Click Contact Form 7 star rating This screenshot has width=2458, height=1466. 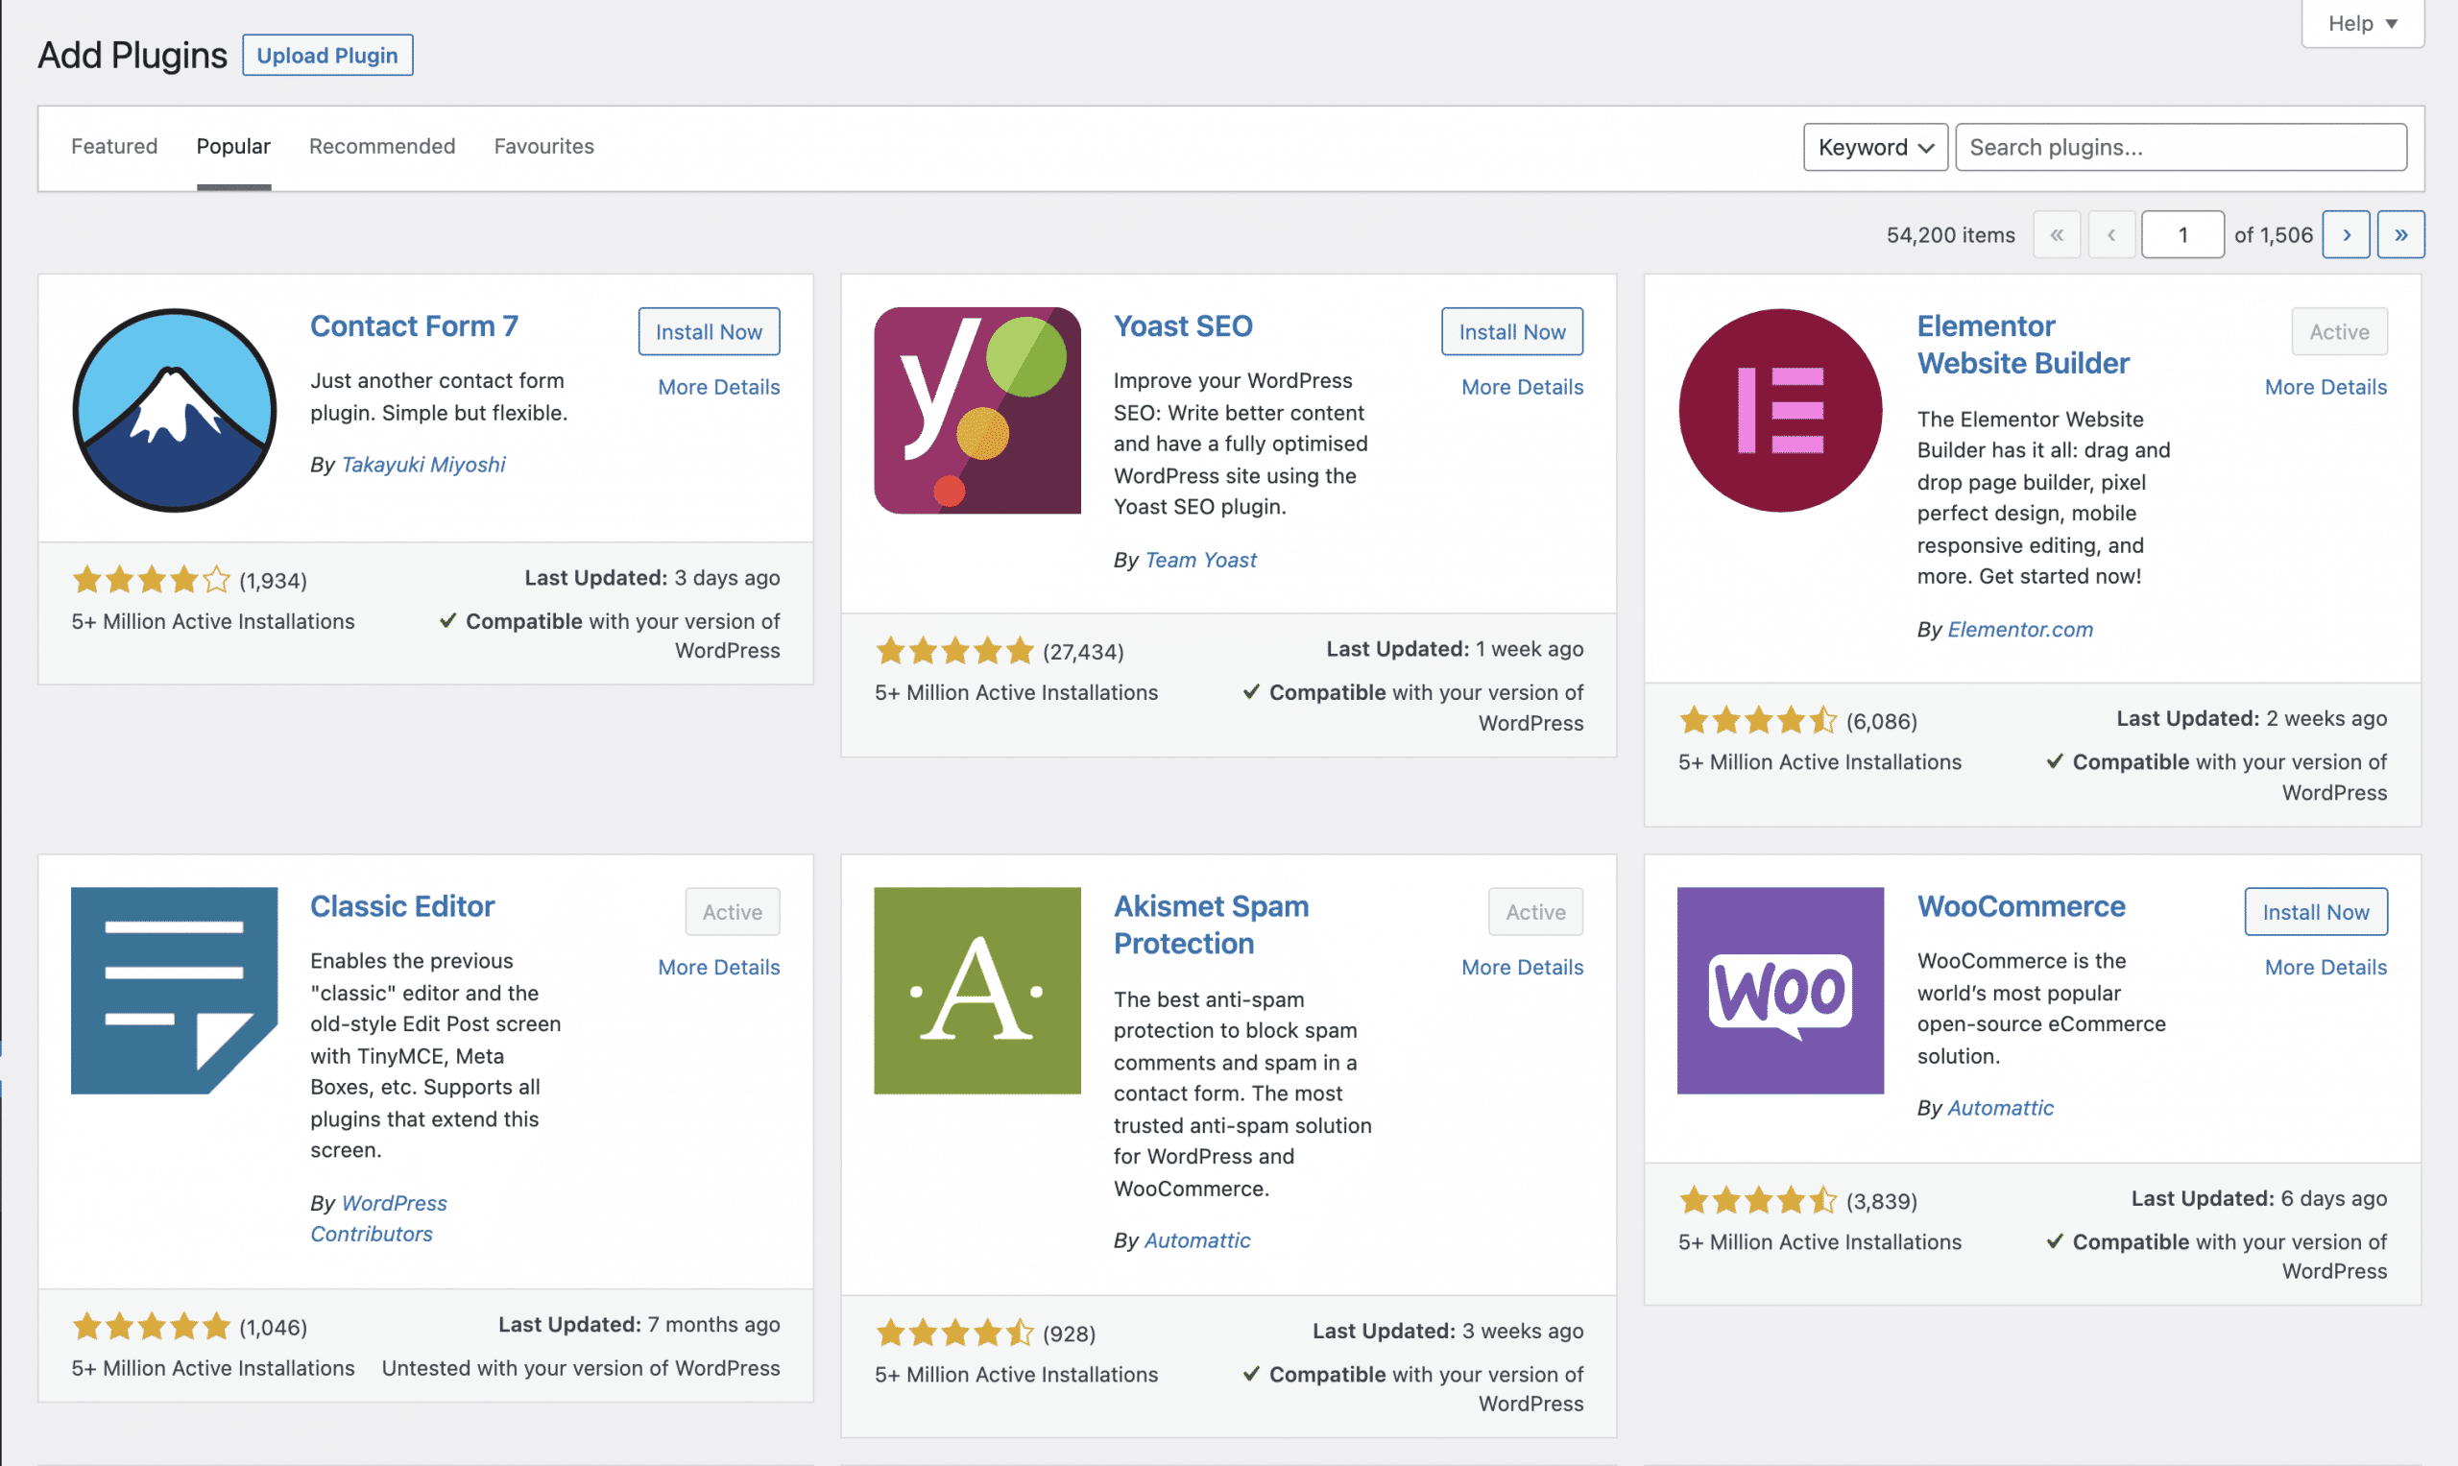click(151, 579)
